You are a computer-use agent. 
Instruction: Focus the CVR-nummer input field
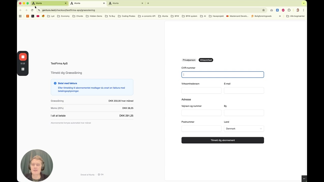222,75
